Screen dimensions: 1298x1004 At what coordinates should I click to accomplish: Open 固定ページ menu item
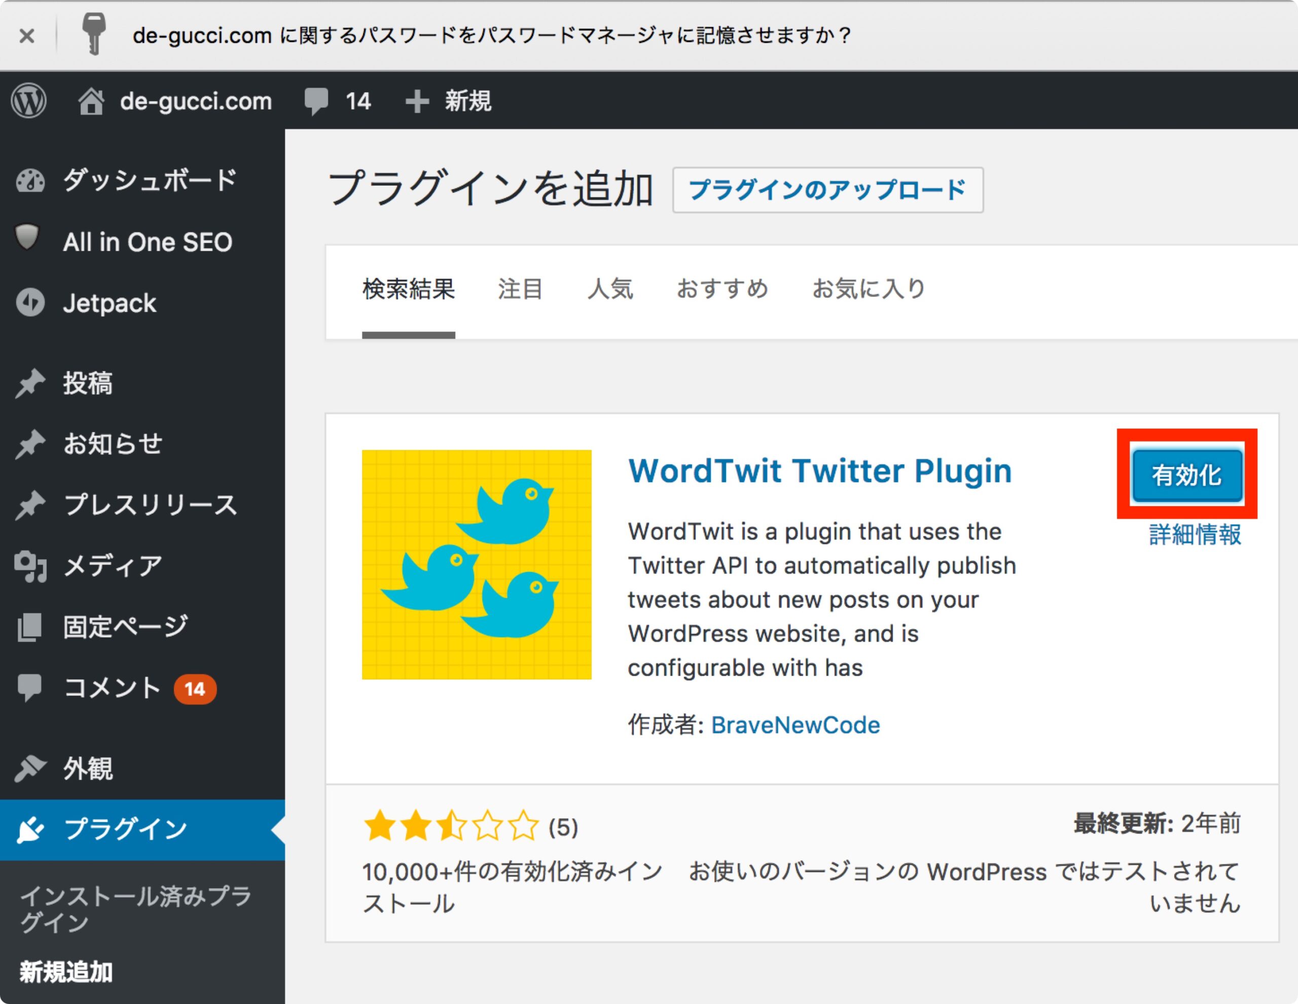[x=125, y=627]
